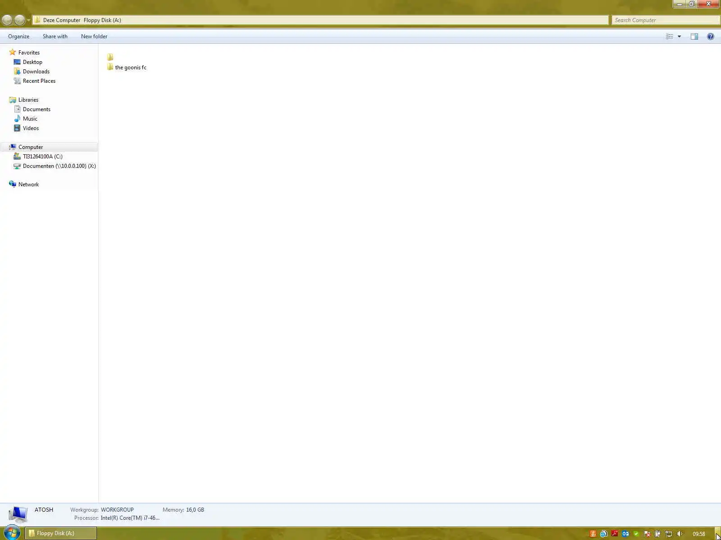Click the orange Java tray icon
721x540 pixels.
coord(593,534)
